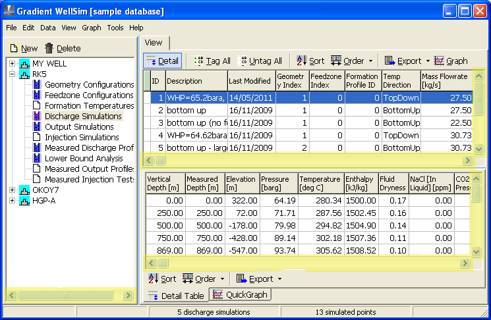Click the MY WELL well icon
The height and width of the screenshot is (320, 491).
coord(24,63)
